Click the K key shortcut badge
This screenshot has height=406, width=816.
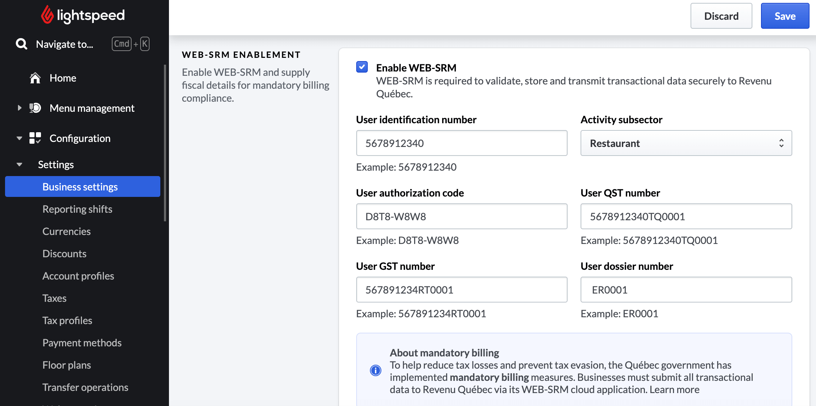pyautogui.click(x=145, y=44)
